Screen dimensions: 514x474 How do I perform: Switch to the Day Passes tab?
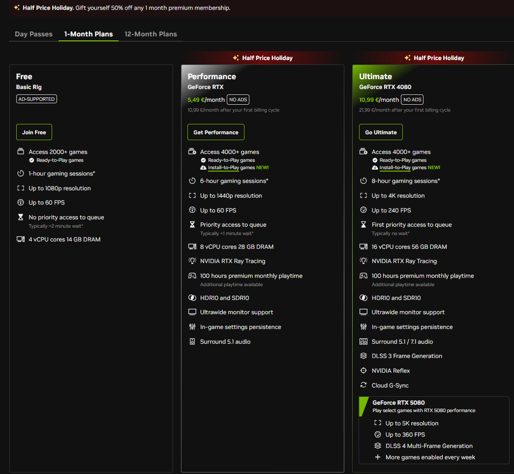[33, 34]
